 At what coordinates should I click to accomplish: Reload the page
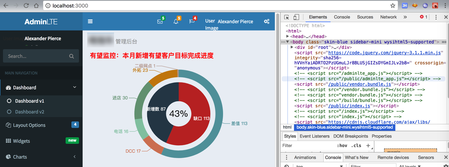26,5
